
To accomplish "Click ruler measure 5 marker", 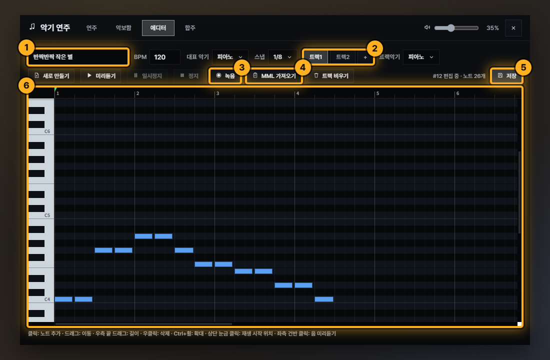I will pos(377,93).
